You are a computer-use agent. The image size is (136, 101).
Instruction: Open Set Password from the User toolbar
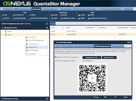(x=18, y=15)
